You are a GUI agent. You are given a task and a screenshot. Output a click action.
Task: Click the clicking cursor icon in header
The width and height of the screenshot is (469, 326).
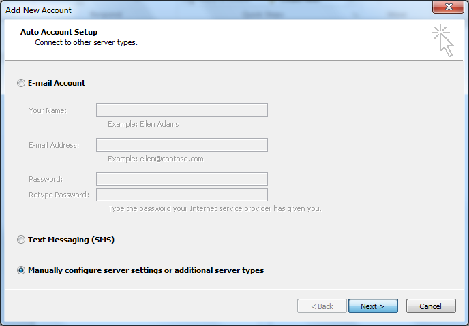(443, 41)
